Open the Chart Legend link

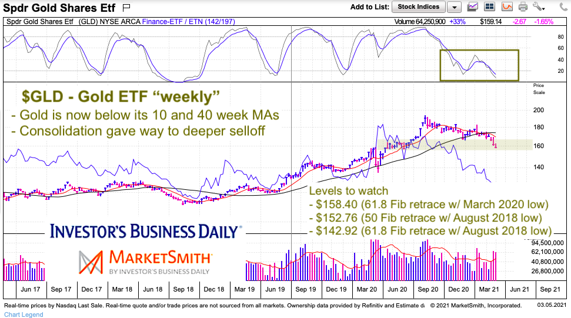pyautogui.click(x=24, y=314)
